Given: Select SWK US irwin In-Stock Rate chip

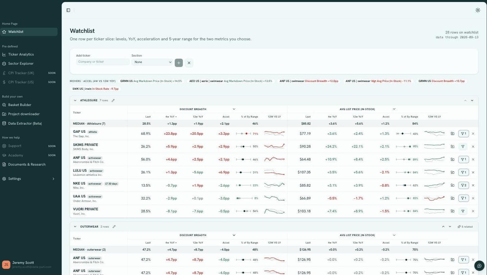Looking at the screenshot, I should pos(95,89).
